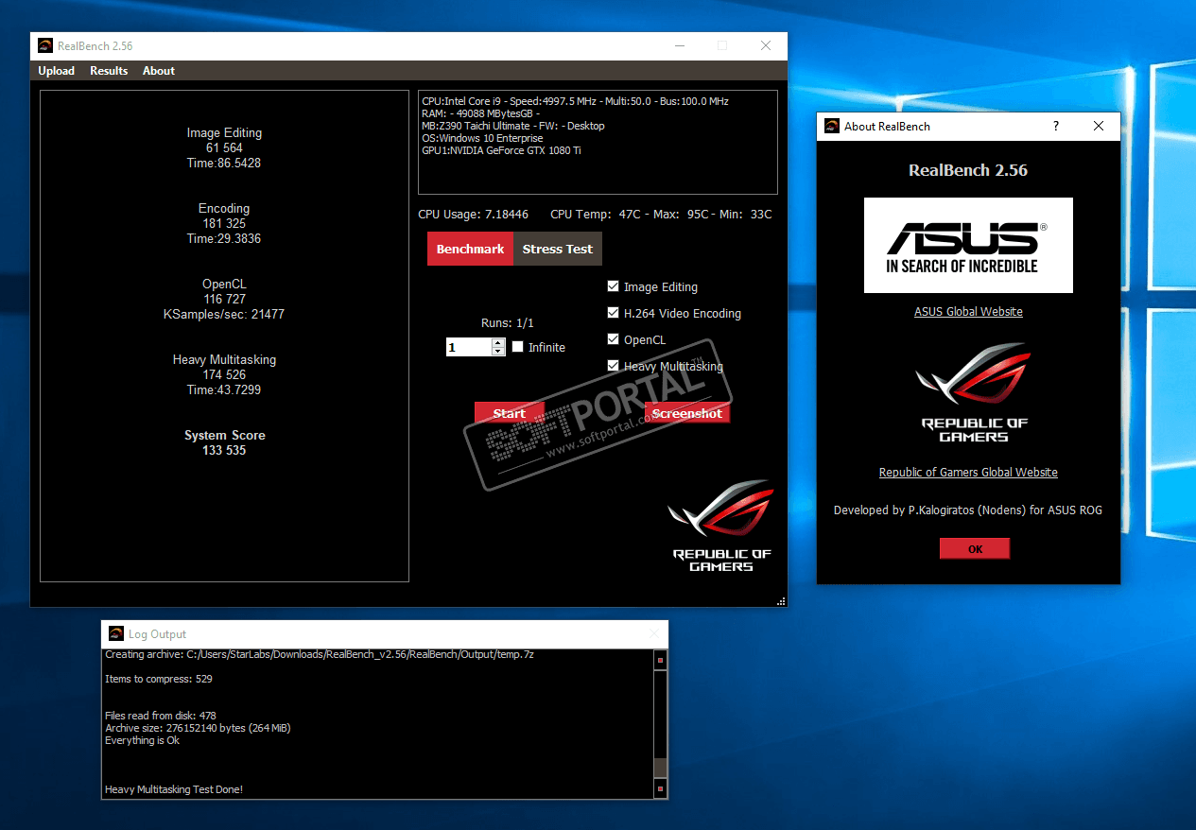Click the question mark help button

click(1056, 126)
